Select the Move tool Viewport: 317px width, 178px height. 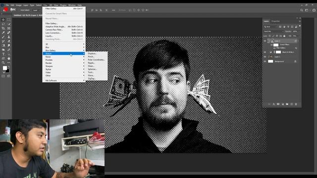(x=3, y=20)
